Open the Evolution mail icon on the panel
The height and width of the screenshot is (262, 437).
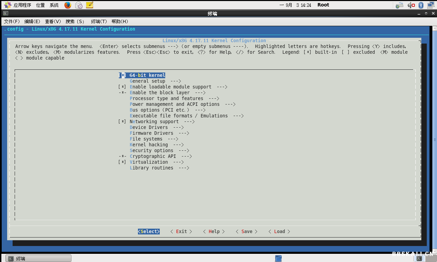tap(79, 5)
